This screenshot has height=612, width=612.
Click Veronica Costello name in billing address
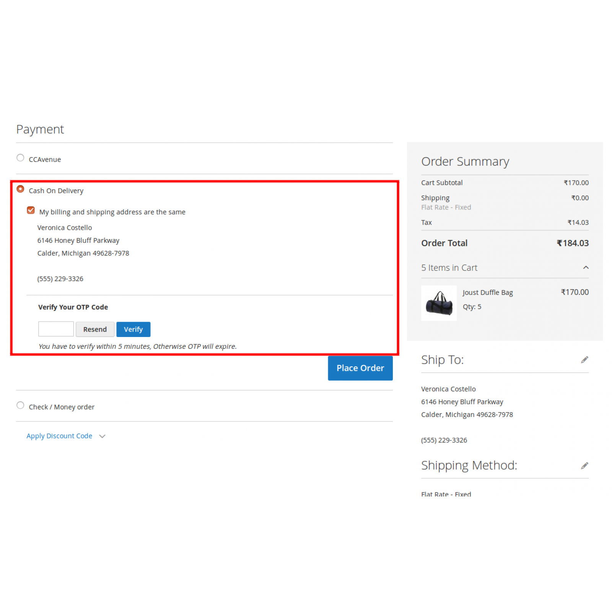coord(65,228)
